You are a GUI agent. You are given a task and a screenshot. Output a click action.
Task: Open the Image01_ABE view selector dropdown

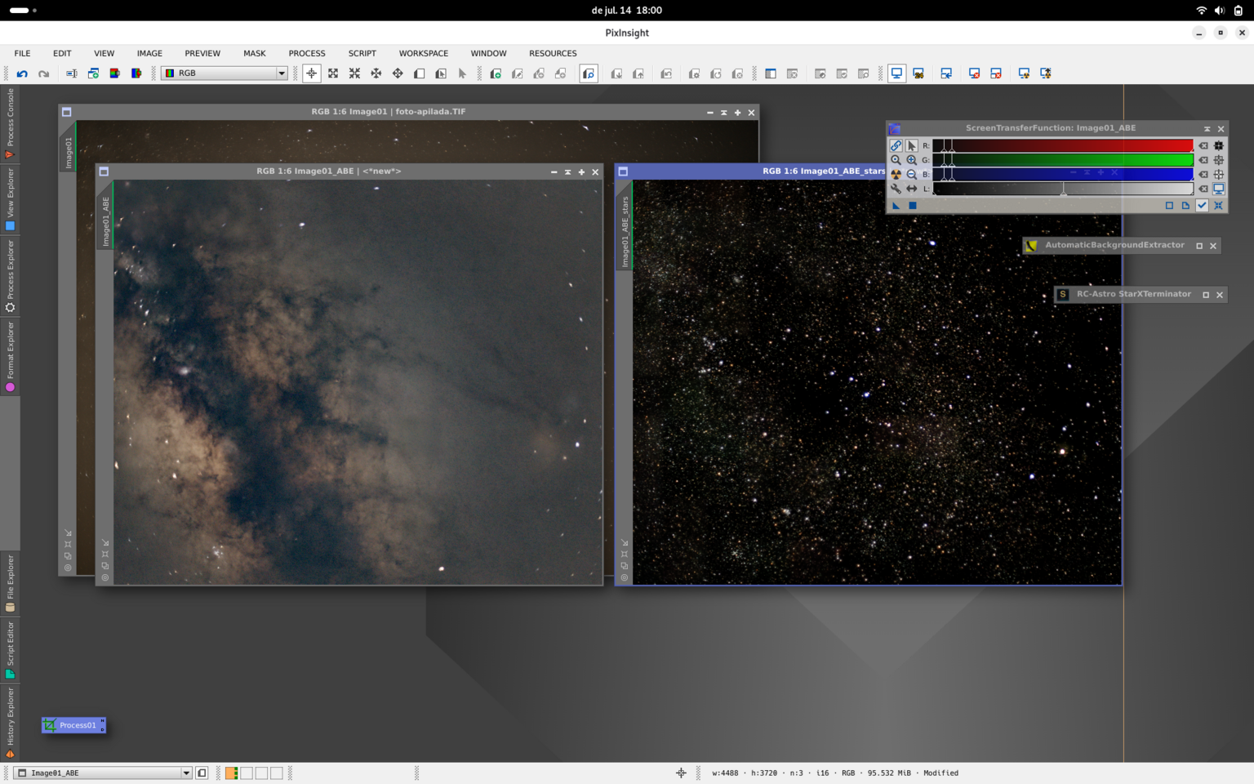(x=104, y=773)
